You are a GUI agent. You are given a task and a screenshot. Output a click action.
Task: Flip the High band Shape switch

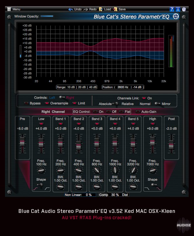[154, 185]
